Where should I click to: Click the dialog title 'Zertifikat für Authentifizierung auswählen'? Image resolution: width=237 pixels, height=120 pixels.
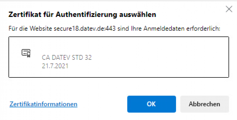click(x=83, y=14)
